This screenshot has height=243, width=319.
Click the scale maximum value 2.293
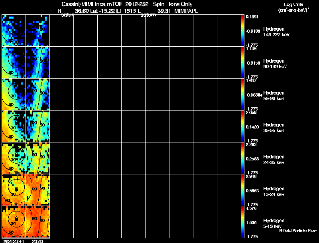click(x=251, y=144)
